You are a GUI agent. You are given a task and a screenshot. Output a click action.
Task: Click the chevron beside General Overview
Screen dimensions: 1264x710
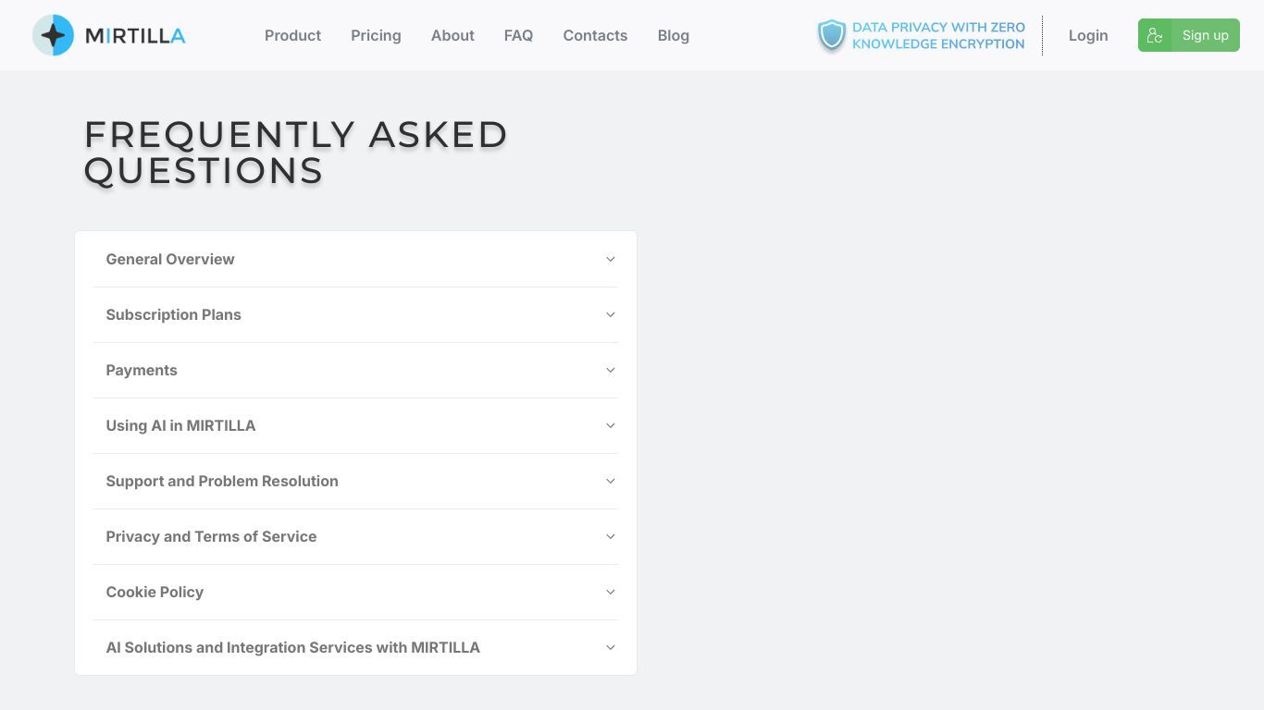click(x=610, y=259)
